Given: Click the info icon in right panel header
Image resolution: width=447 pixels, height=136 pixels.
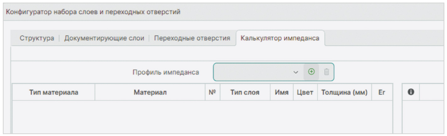Looking at the screenshot, I should [x=410, y=92].
